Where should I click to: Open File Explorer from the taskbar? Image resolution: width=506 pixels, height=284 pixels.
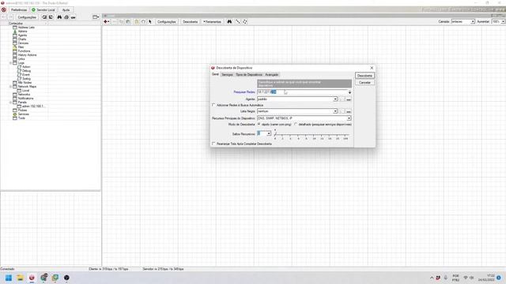tap(21, 278)
